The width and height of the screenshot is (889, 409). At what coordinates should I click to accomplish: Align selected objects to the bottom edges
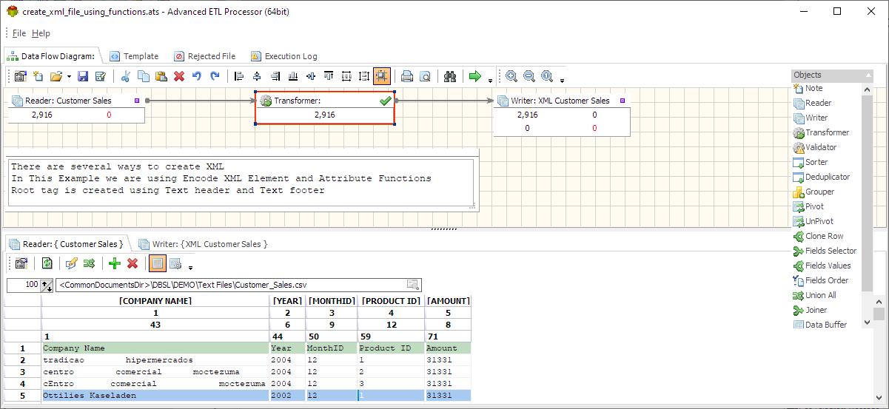tap(293, 75)
